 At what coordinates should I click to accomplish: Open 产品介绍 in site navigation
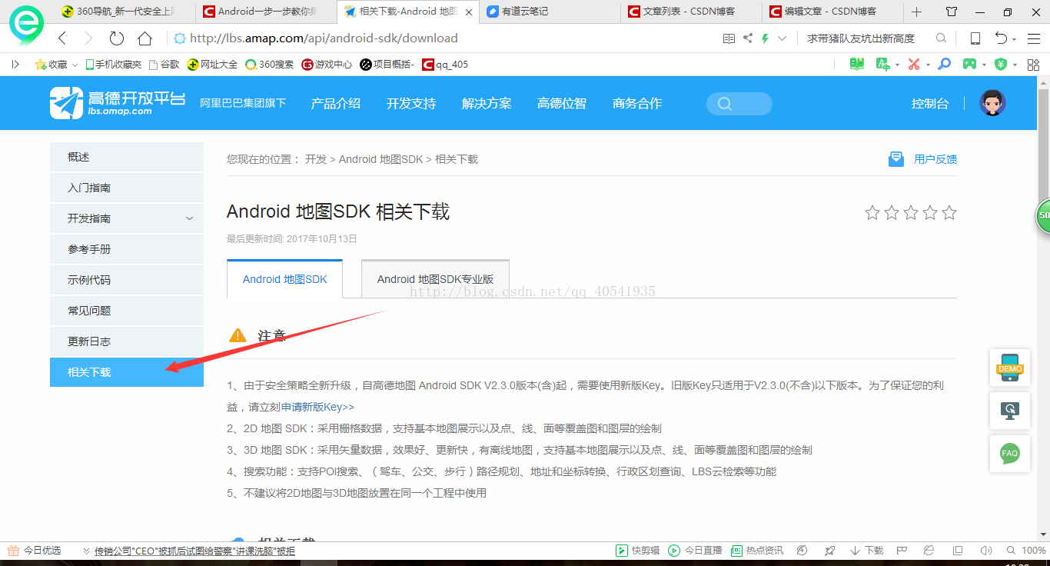point(336,103)
